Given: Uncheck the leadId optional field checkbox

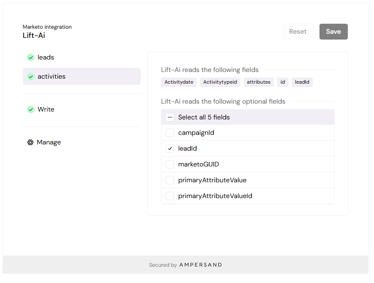Looking at the screenshot, I should (170, 149).
